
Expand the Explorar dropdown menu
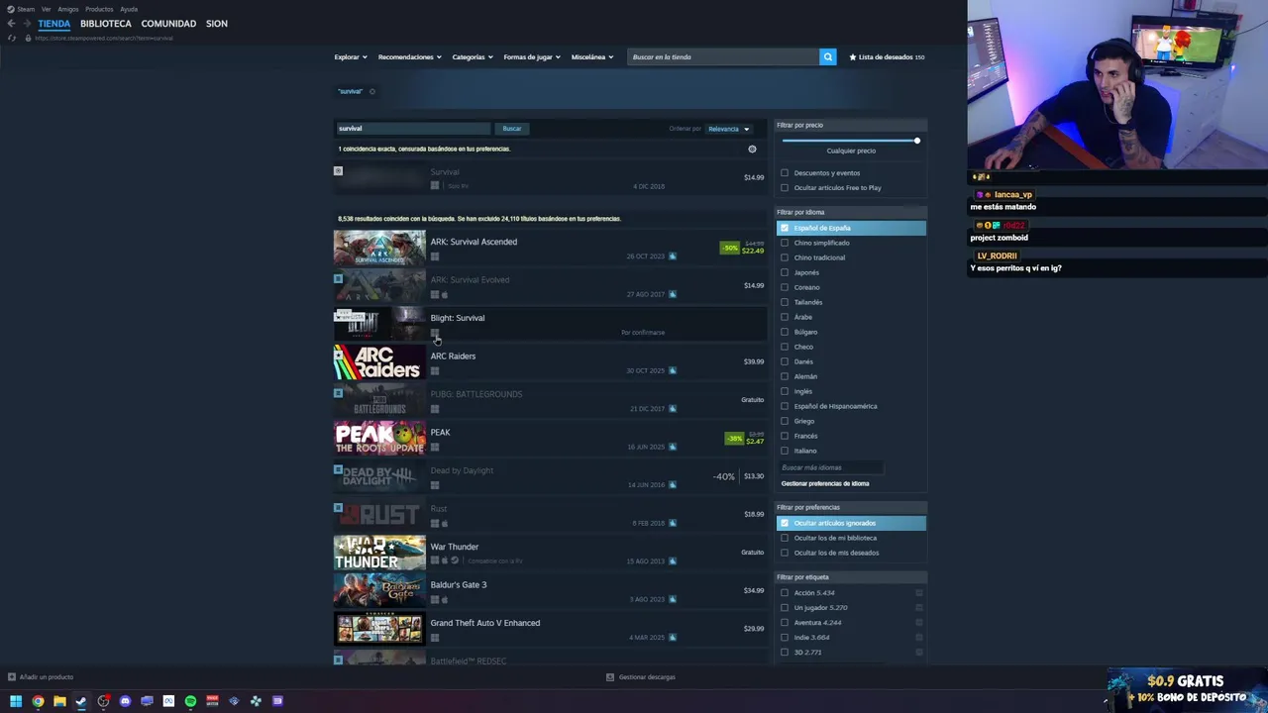pos(351,56)
